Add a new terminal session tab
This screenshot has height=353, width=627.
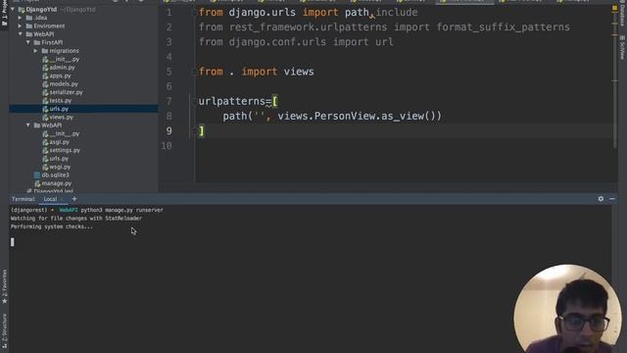[74, 198]
